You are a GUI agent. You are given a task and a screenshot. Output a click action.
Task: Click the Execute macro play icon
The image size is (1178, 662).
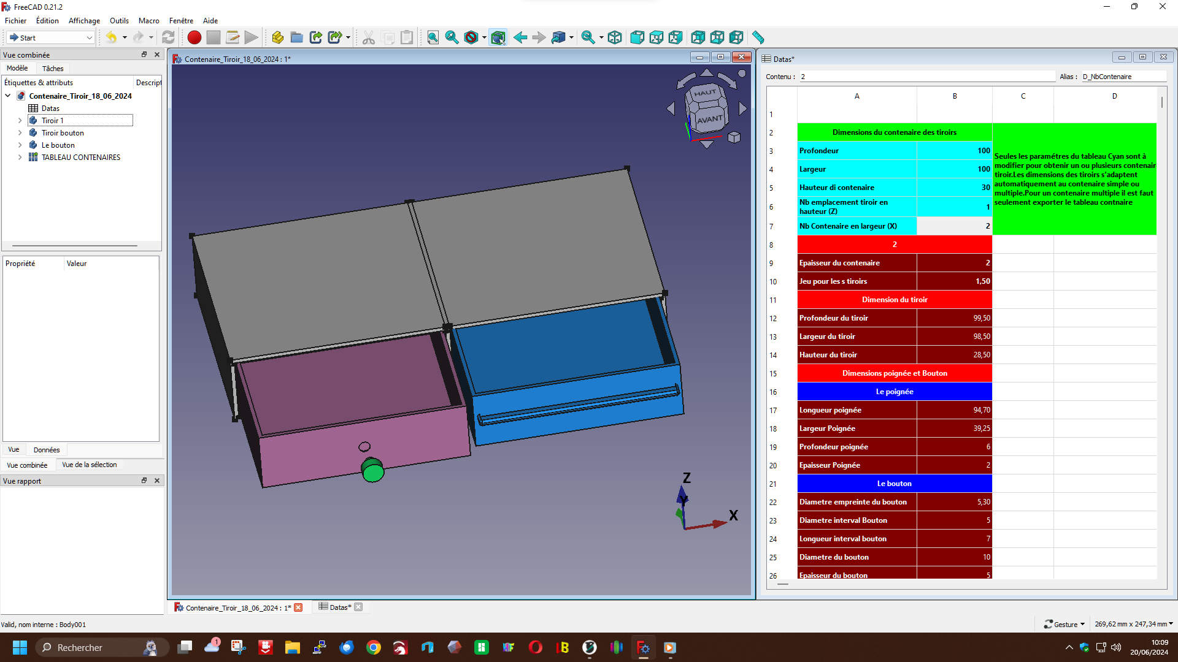[x=252, y=37]
